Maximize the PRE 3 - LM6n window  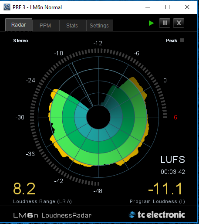[x=167, y=7]
